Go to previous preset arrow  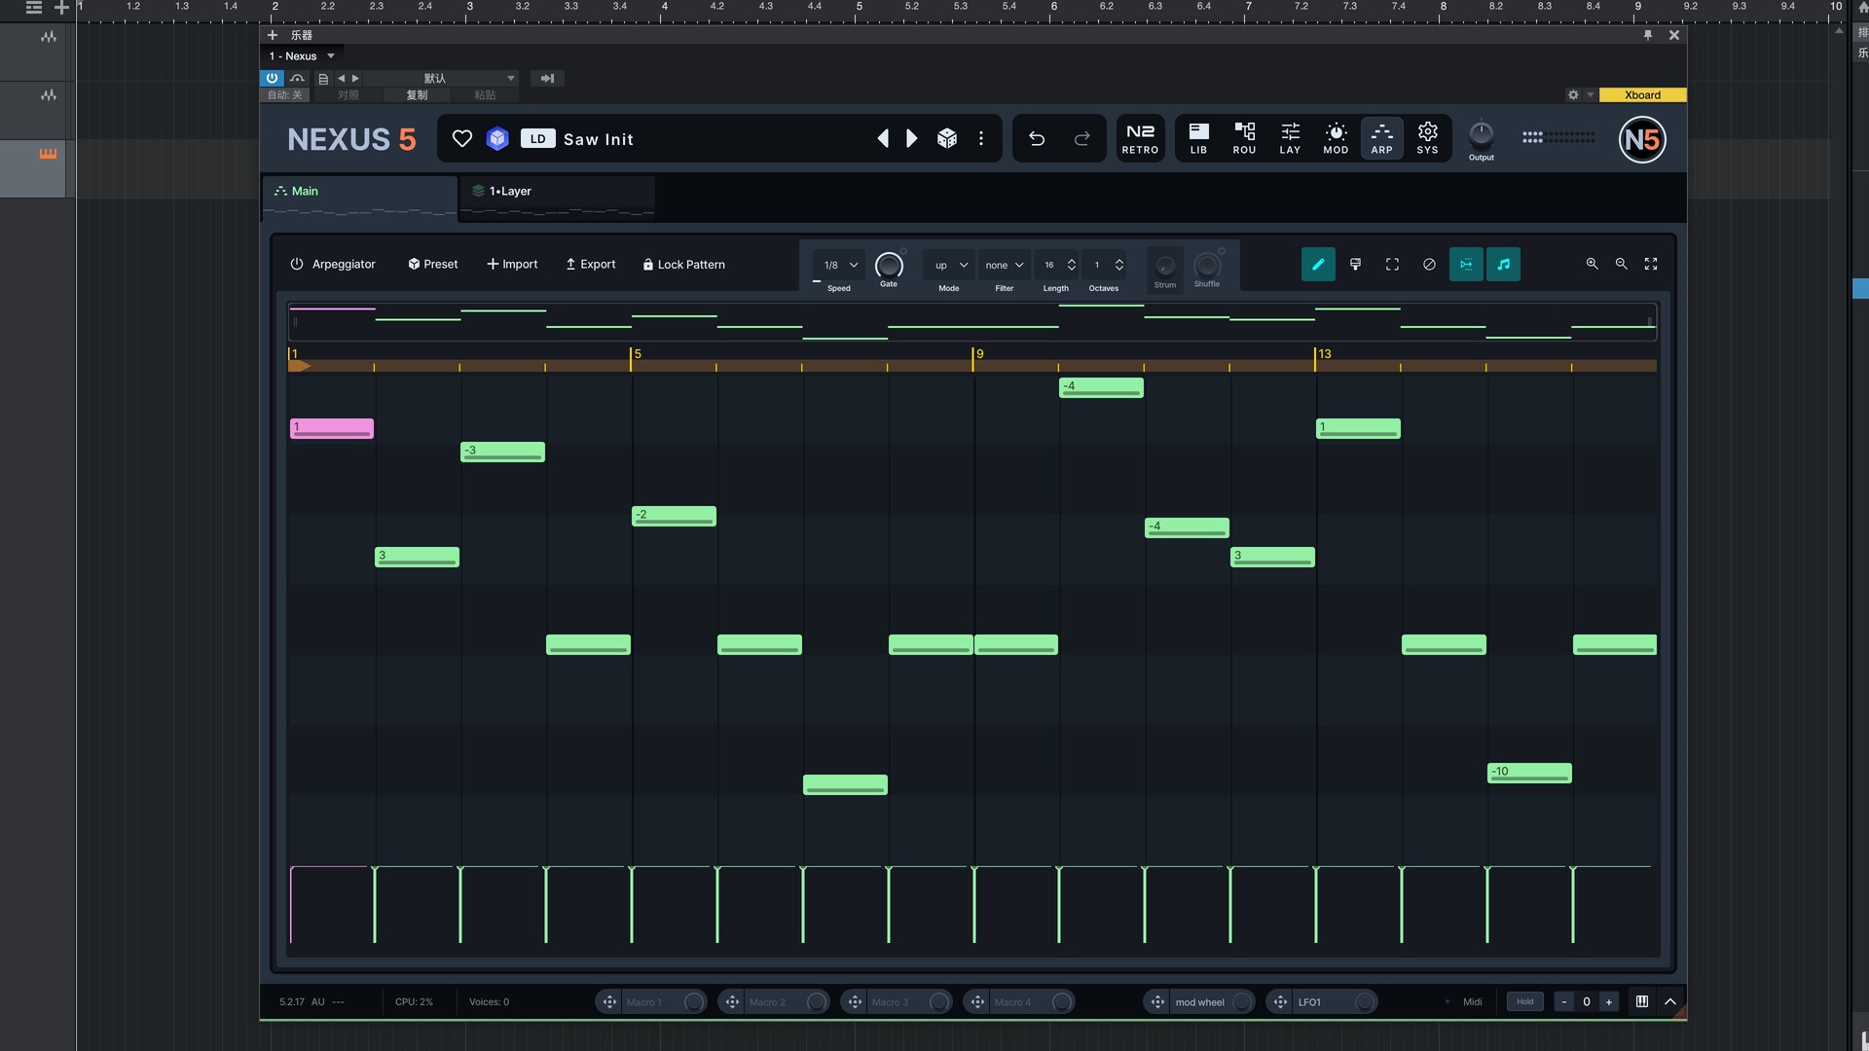(883, 139)
